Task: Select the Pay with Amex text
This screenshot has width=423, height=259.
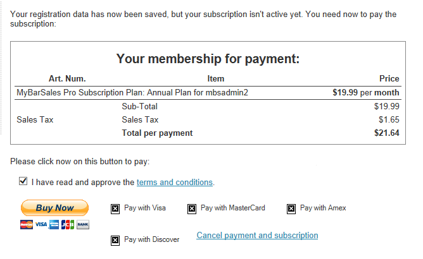Action: coord(323,208)
